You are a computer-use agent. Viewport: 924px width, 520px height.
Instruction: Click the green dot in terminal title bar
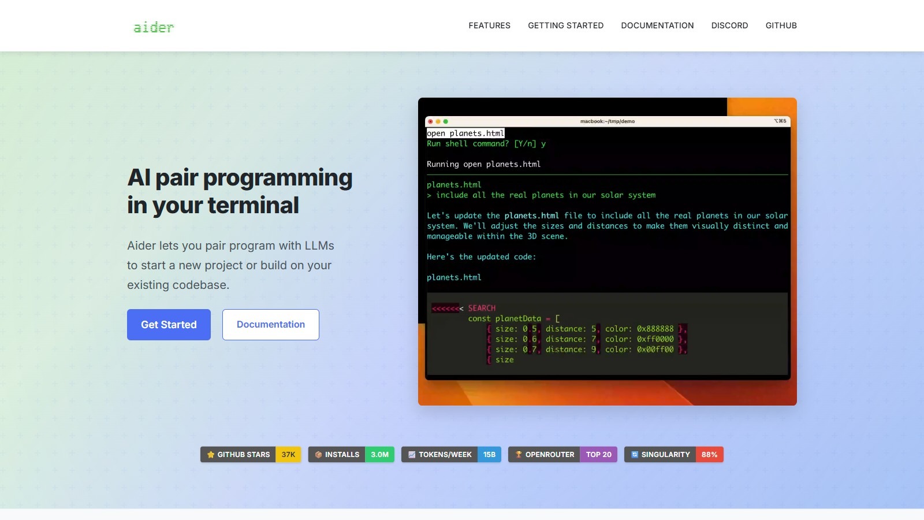point(445,121)
